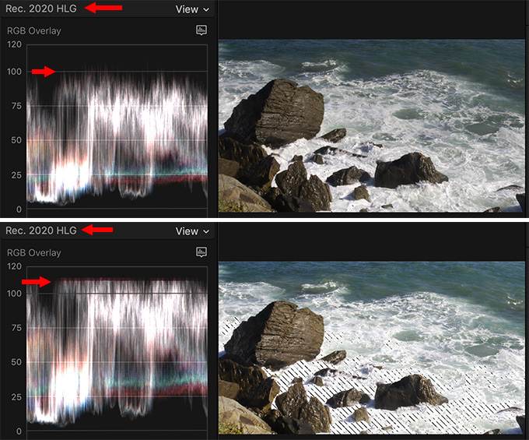529x440 pixels.
Task: Open the View dropdown in the top scope panel
Action: (192, 9)
